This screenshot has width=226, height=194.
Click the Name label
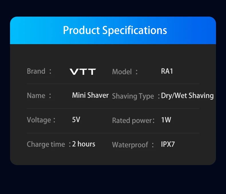[36, 95]
